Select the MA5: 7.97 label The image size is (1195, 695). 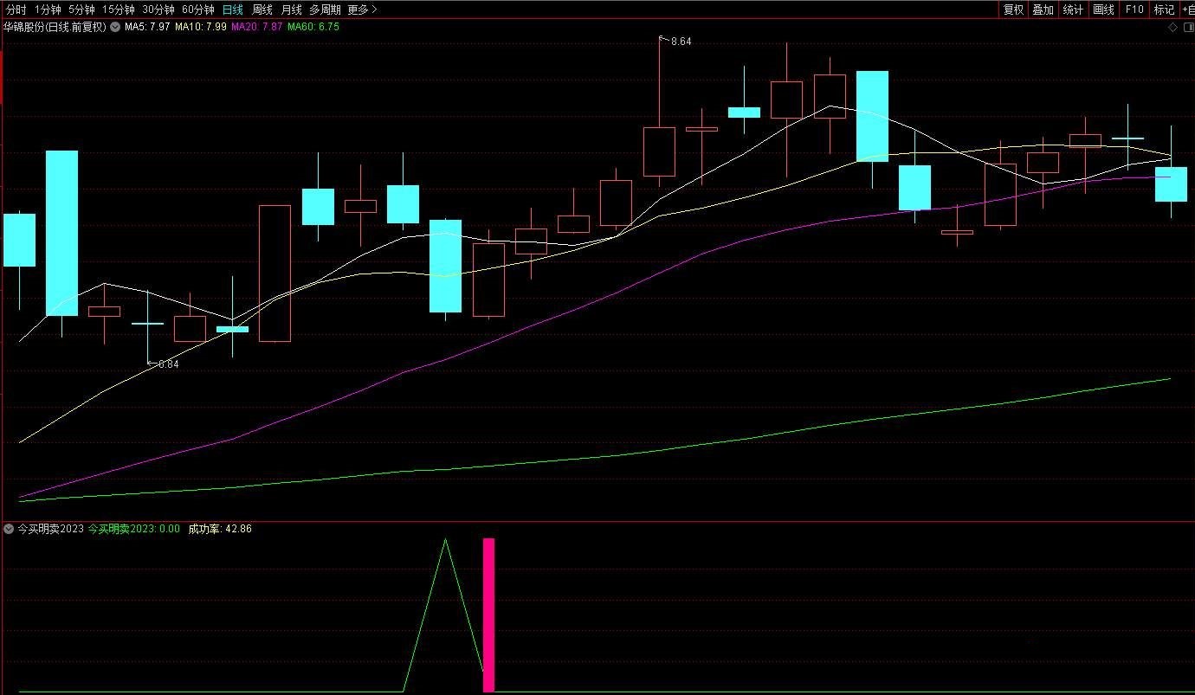tap(147, 27)
